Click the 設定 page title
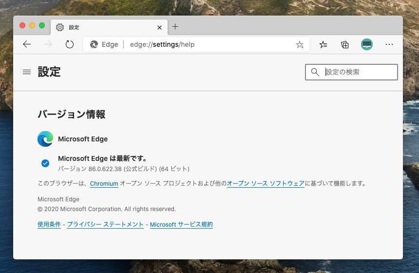Screen dimensions: 419x273 click(x=49, y=72)
